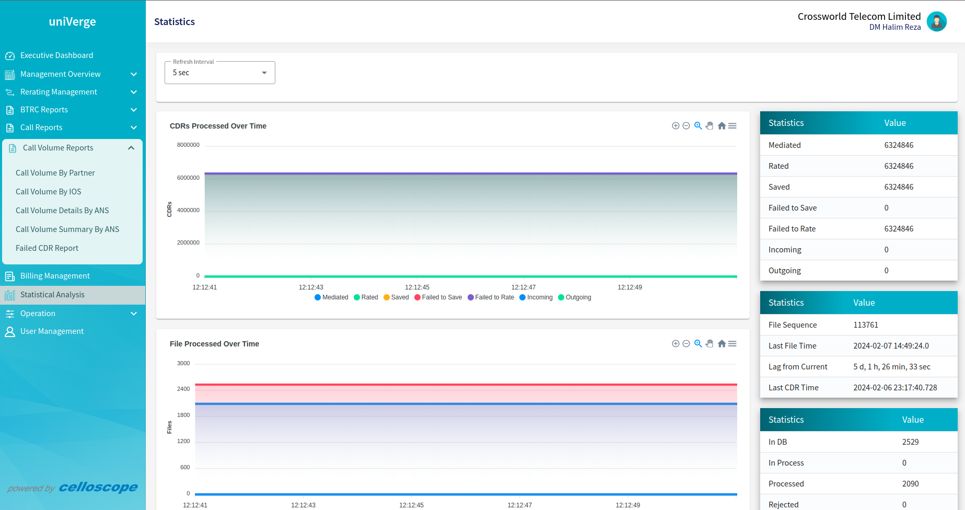Click the Billing Management icon
The height and width of the screenshot is (510, 965).
10,276
